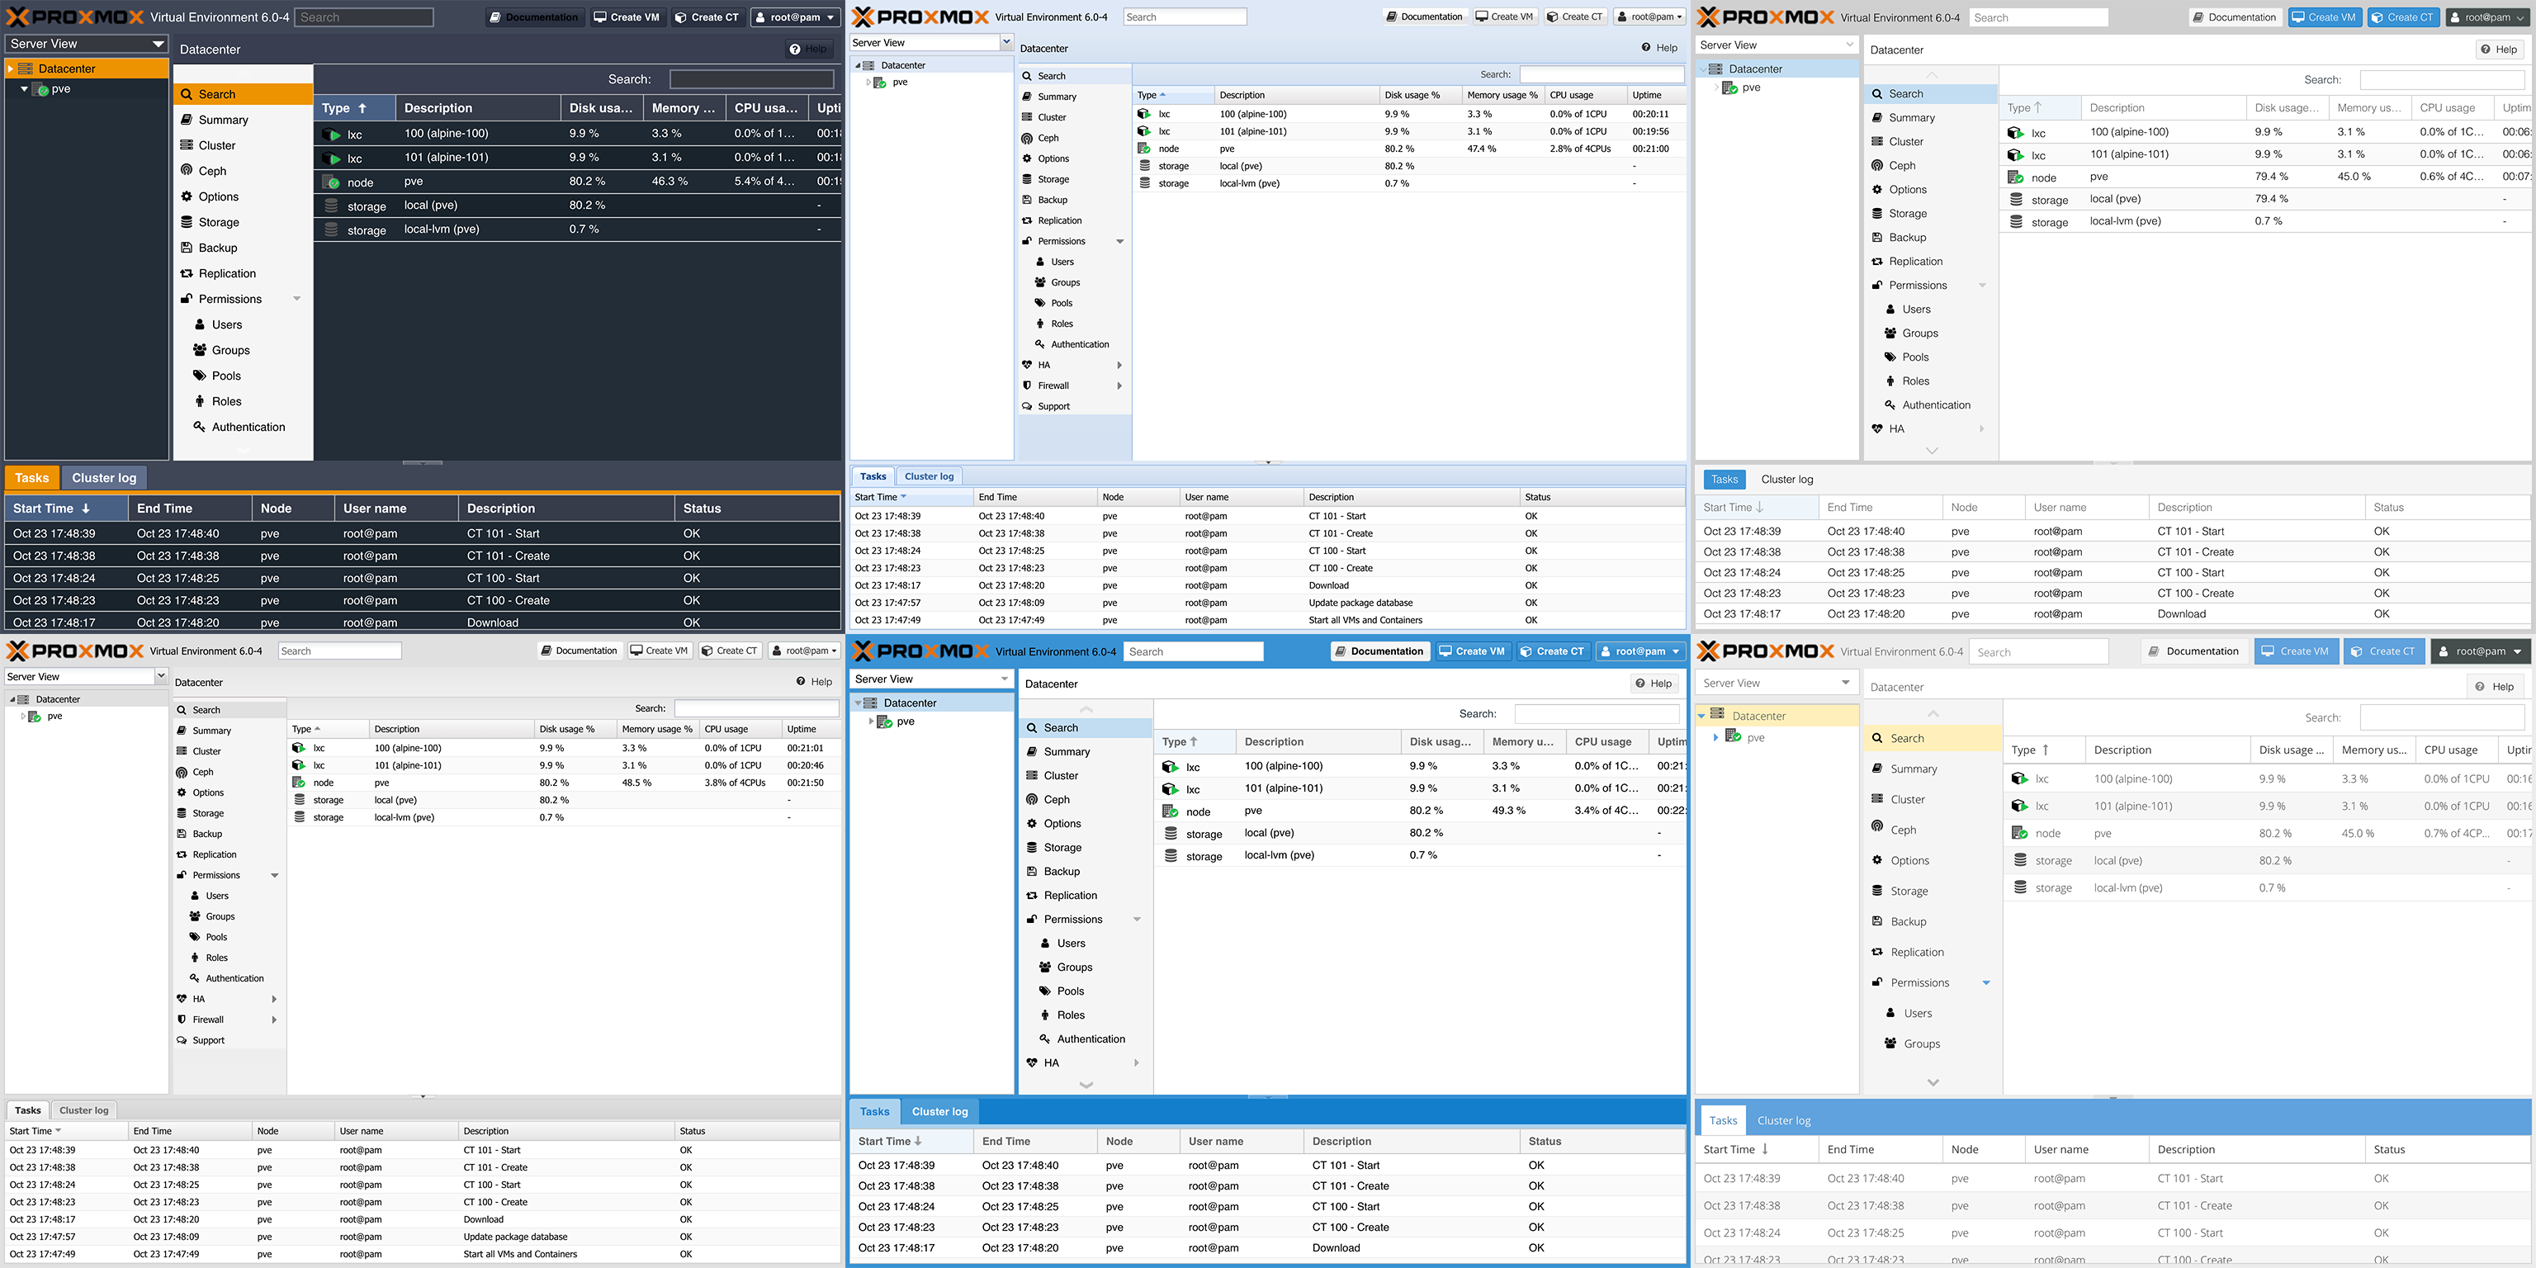The width and height of the screenshot is (2536, 1268).
Task: Select the Cluster log tab
Action: click(102, 477)
